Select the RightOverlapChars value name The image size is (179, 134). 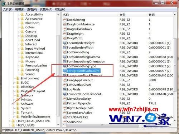pos(80,108)
